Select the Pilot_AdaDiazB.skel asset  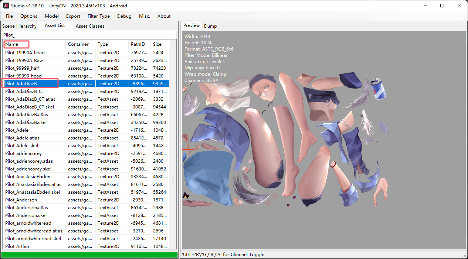26,122
